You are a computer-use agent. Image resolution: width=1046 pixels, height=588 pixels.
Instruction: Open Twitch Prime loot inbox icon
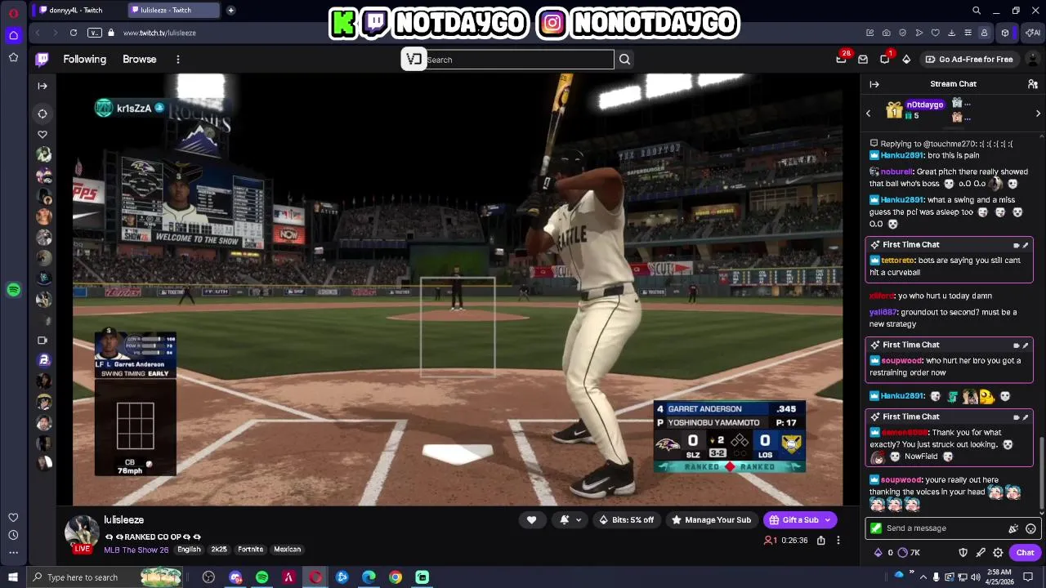tap(841, 59)
